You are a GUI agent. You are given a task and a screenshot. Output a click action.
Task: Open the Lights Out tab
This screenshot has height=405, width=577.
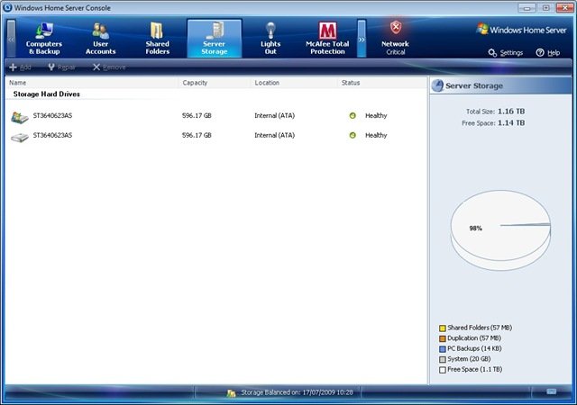tap(270, 39)
